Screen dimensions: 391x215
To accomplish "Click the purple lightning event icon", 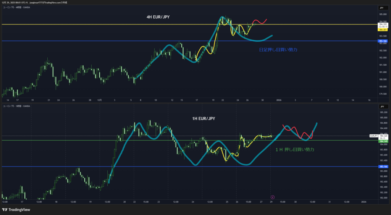I will pos(272,197).
